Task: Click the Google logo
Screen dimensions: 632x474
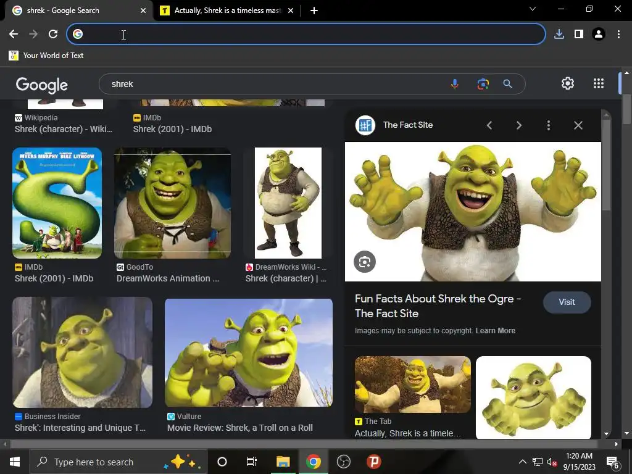Action: 42,85
